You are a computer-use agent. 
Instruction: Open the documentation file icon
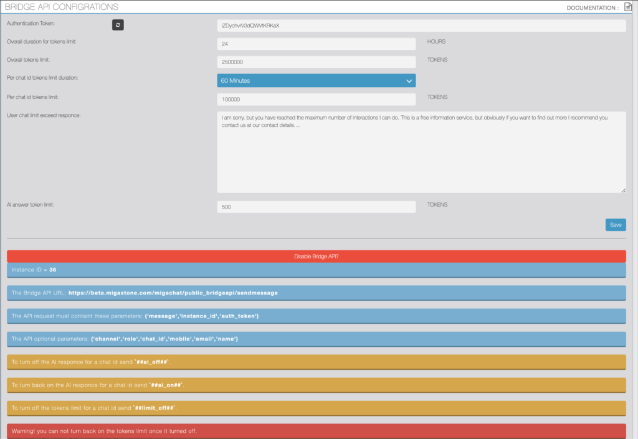coord(628,7)
